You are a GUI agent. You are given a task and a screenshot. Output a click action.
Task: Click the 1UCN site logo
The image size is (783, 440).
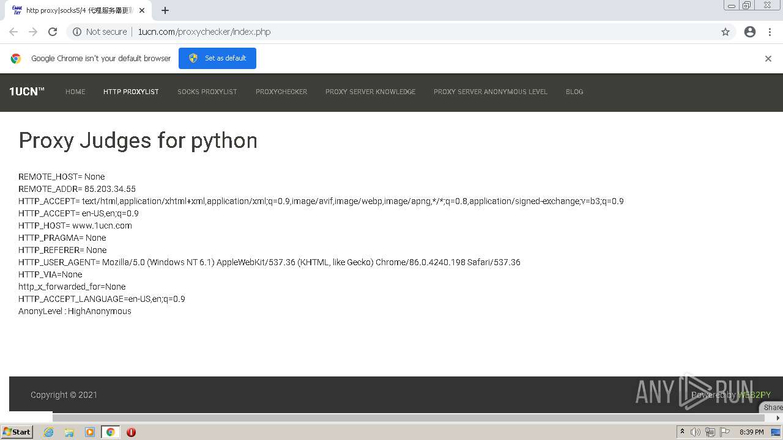(27, 92)
